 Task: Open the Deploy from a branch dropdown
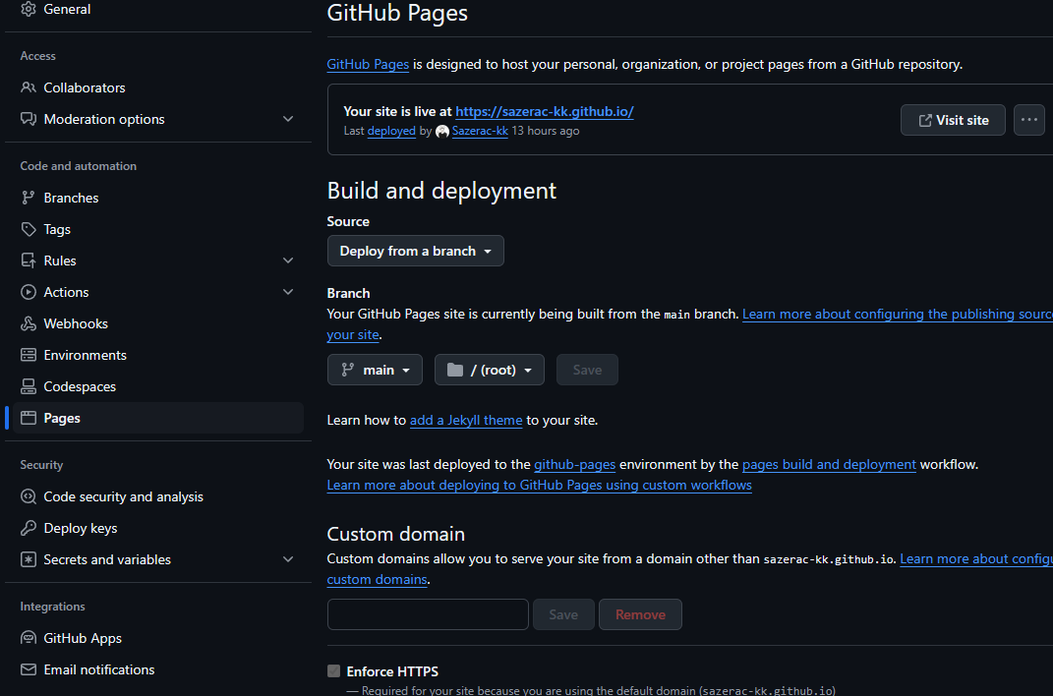click(x=415, y=251)
